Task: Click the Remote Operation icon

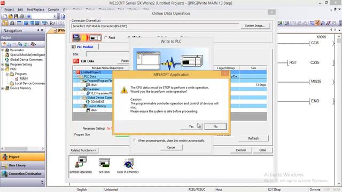Action: point(81,163)
